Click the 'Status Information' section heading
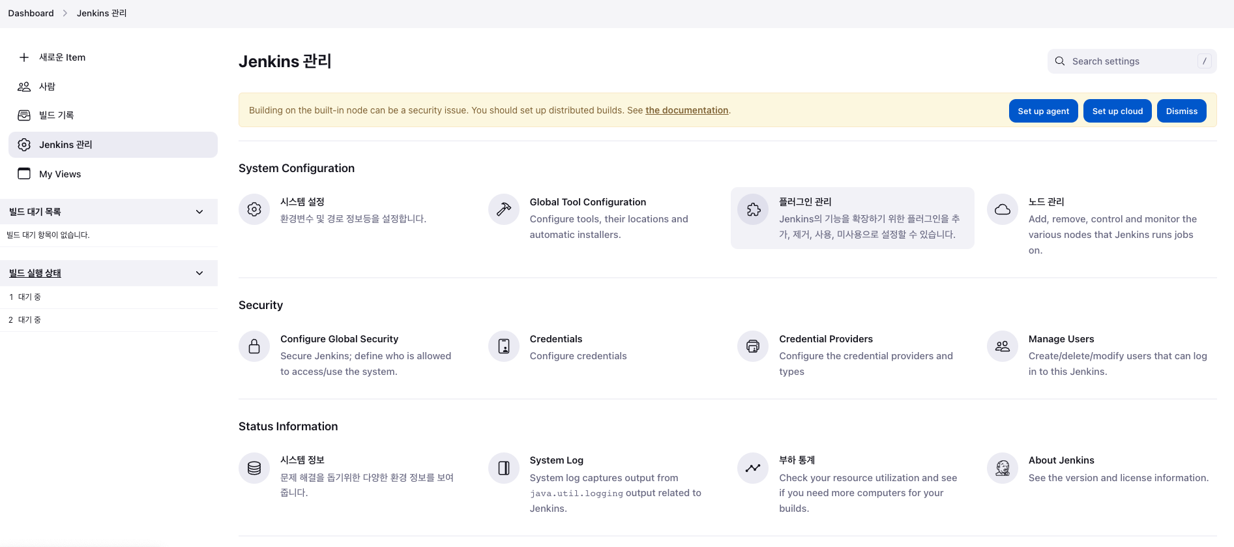Viewport: 1234px width, 547px height. 288,426
